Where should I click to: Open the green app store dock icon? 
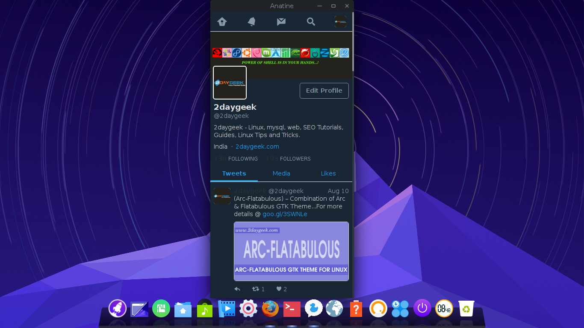pyautogui.click(x=161, y=308)
